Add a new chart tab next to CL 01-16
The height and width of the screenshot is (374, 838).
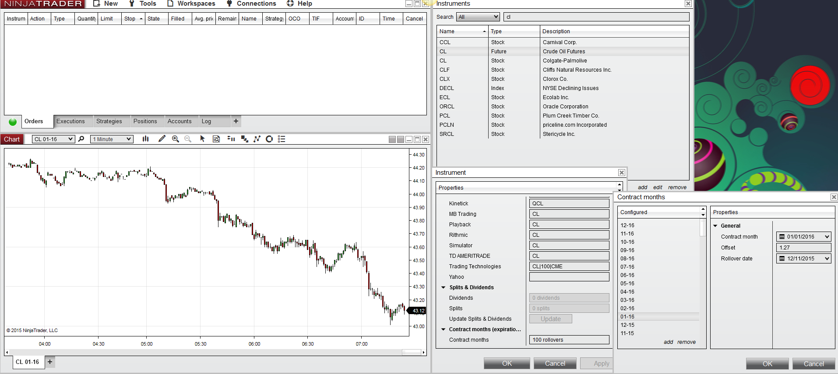click(50, 362)
